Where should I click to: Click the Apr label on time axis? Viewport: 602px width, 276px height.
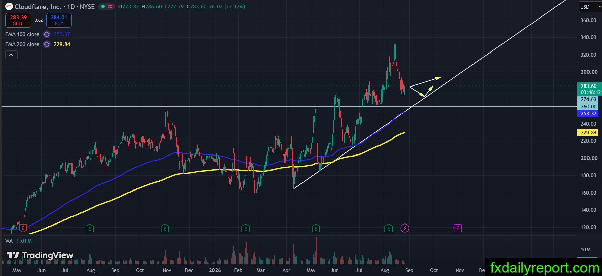[286, 270]
